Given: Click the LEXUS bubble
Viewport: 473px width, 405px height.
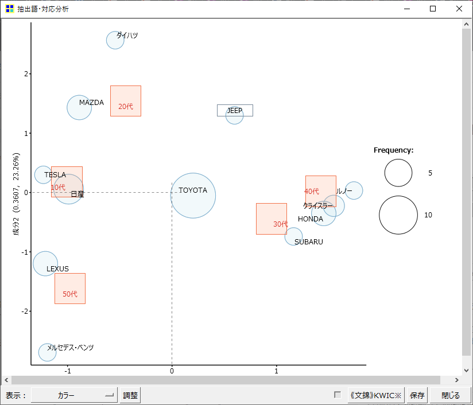Looking at the screenshot, I should tap(45, 263).
